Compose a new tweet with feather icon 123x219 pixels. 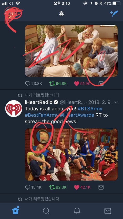pos(114,14)
